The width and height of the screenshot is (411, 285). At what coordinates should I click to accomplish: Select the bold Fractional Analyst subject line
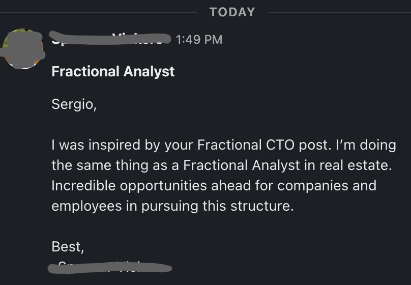click(x=113, y=71)
